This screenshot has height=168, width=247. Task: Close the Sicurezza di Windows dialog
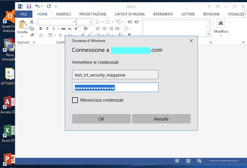click(191, 41)
